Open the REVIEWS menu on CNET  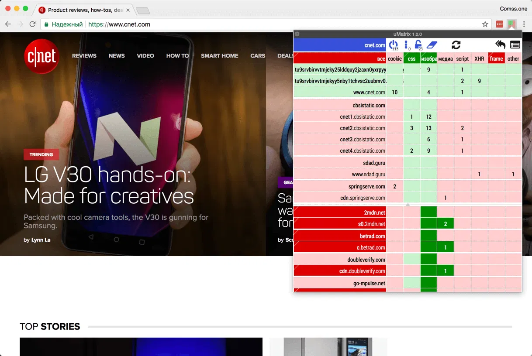(84, 55)
